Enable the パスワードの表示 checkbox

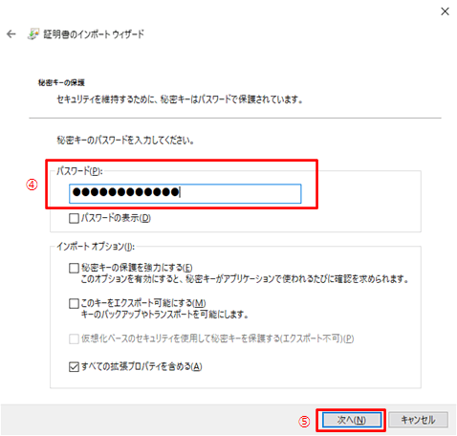click(x=74, y=218)
